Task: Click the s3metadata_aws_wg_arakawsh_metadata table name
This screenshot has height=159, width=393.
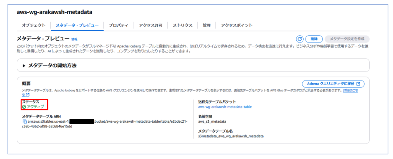Action: click(231, 136)
